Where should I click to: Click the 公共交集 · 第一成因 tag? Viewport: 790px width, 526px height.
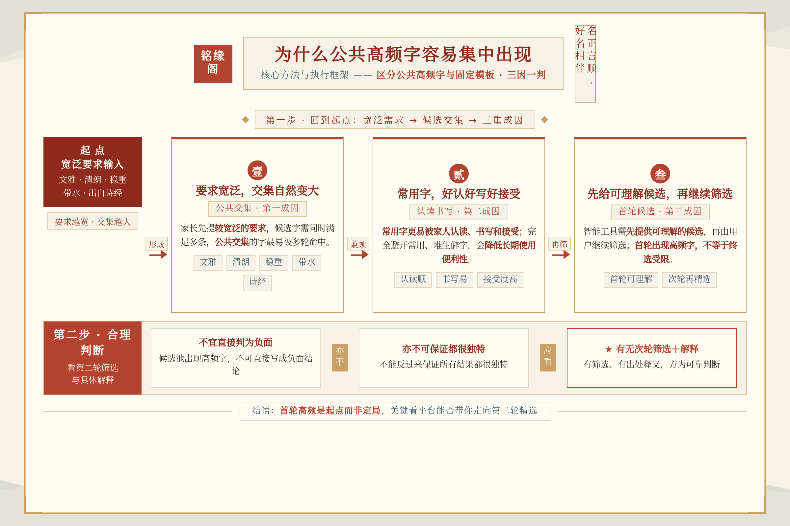(x=257, y=209)
